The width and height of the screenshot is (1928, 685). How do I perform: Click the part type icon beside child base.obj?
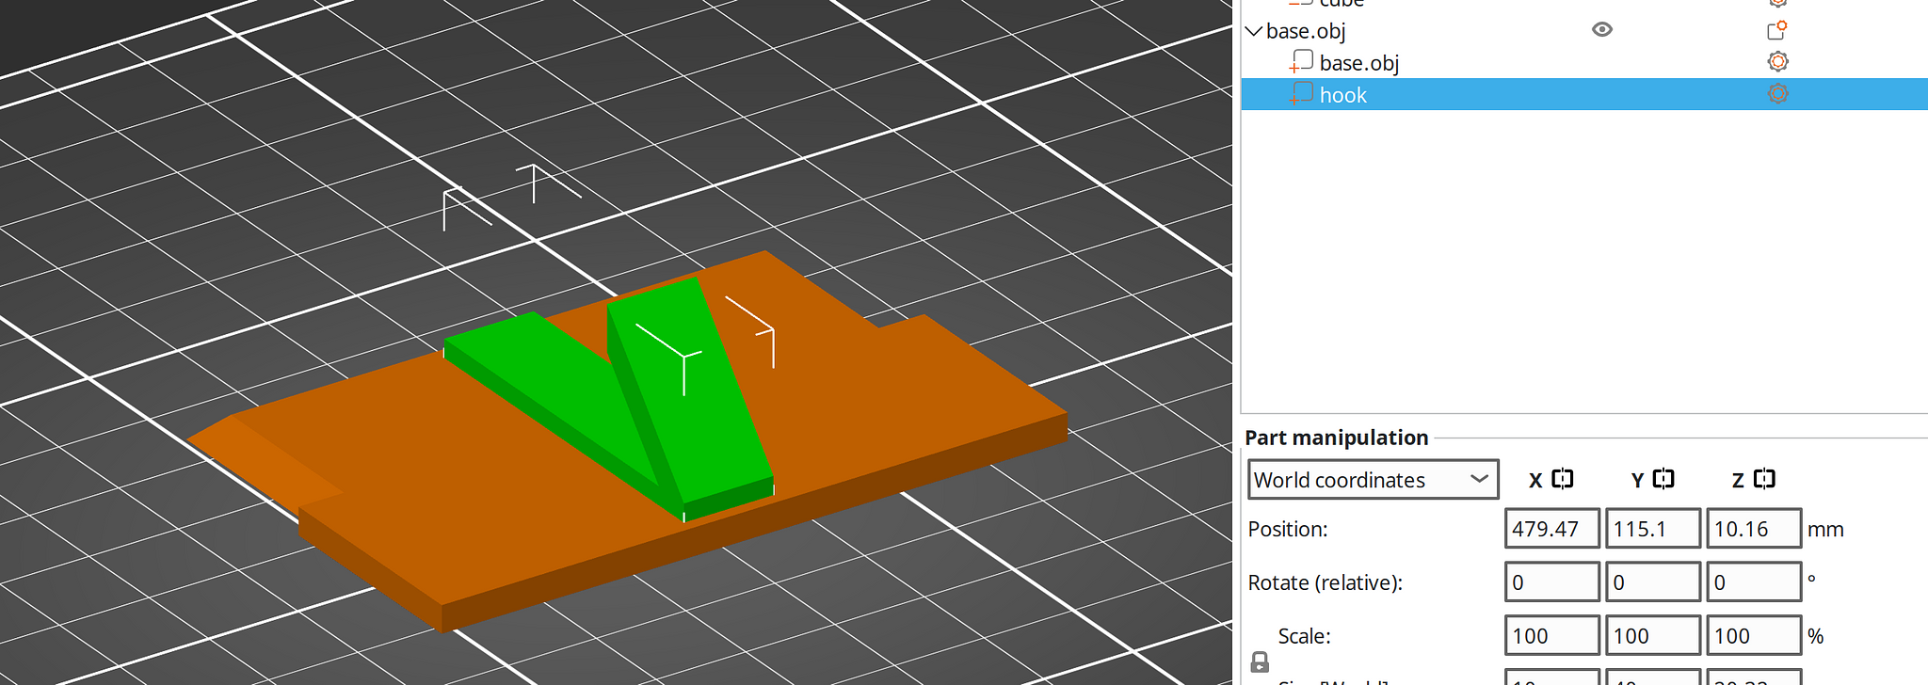[x=1302, y=61]
